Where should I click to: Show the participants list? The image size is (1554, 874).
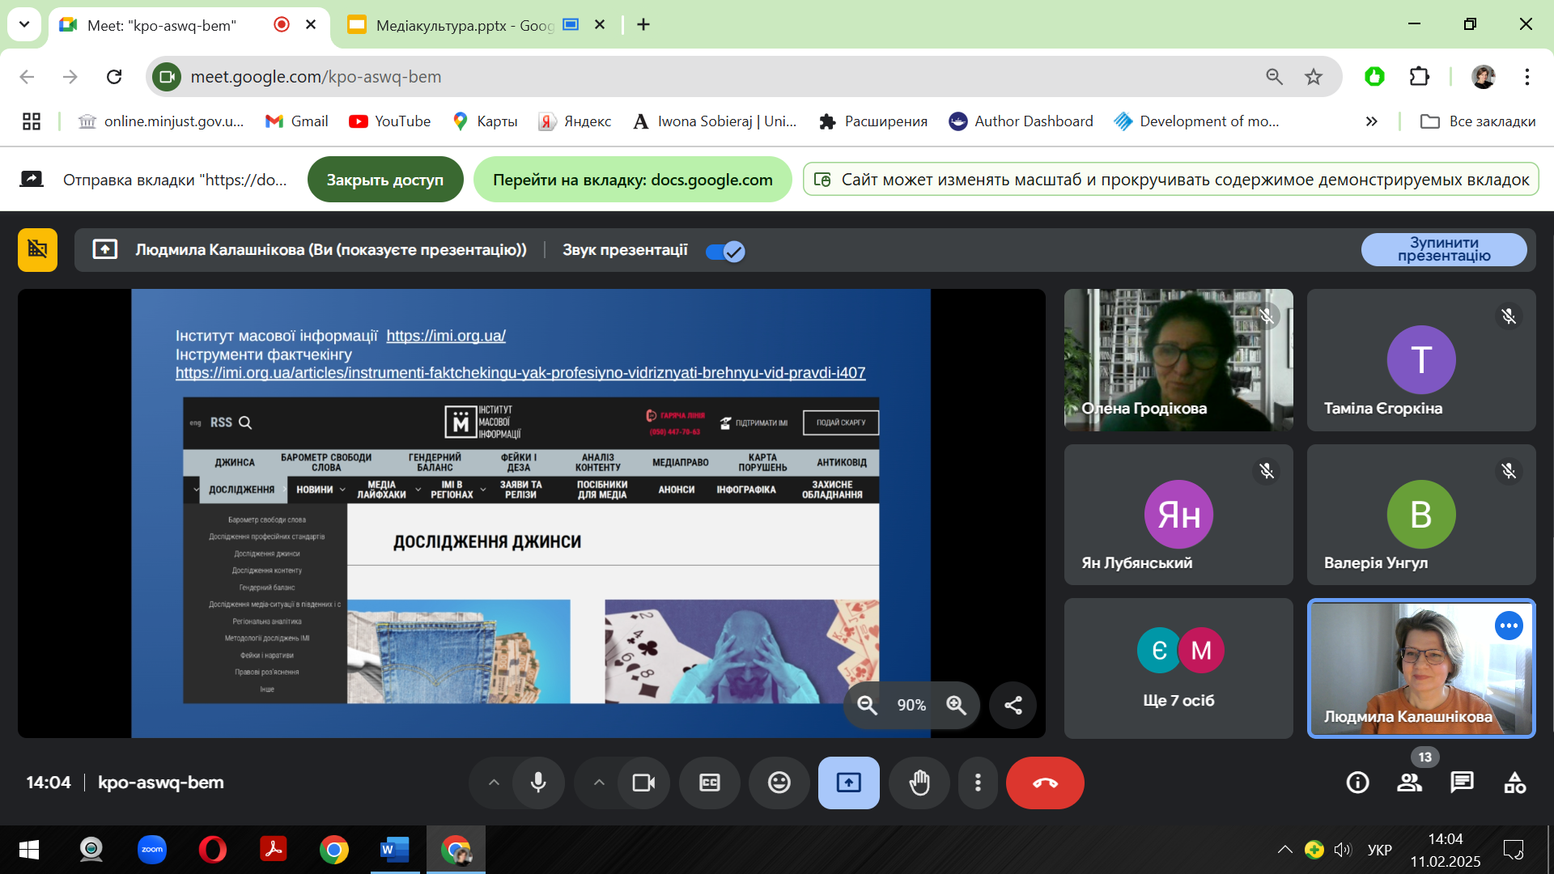(1409, 783)
